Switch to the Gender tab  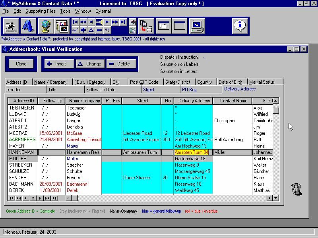(x=25, y=90)
